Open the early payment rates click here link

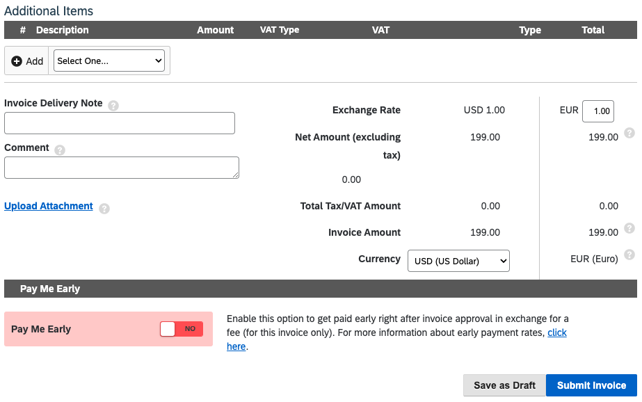(557, 332)
